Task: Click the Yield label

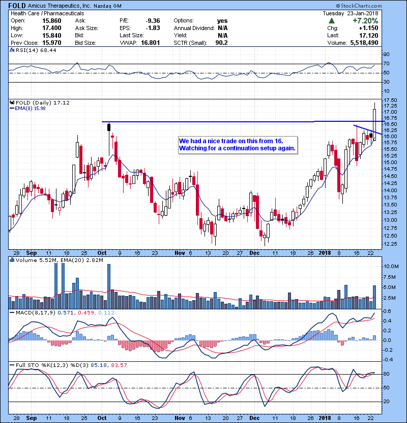Action: click(180, 35)
